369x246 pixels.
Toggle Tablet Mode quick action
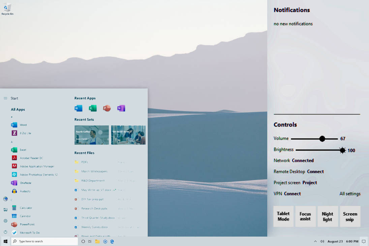(283, 216)
